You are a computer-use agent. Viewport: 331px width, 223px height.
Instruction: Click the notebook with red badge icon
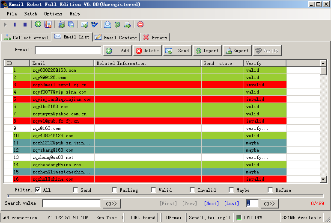[48, 24]
